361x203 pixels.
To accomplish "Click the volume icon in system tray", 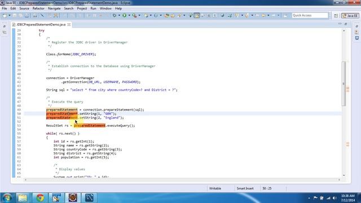I will pyautogui.click(x=334, y=198).
